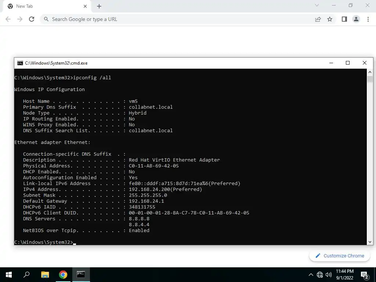376x282 pixels.
Task: Click Command Prompt taskbar icon
Action: [x=81, y=275]
